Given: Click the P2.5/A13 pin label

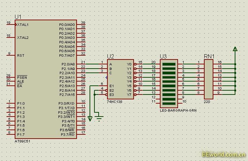Looking at the screenshot, I should (x=67, y=86).
